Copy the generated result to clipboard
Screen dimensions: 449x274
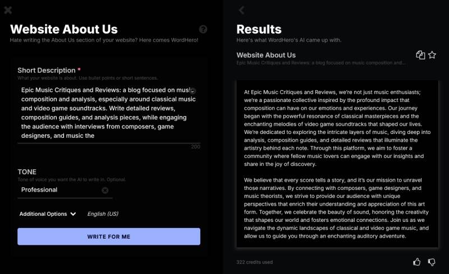420,55
